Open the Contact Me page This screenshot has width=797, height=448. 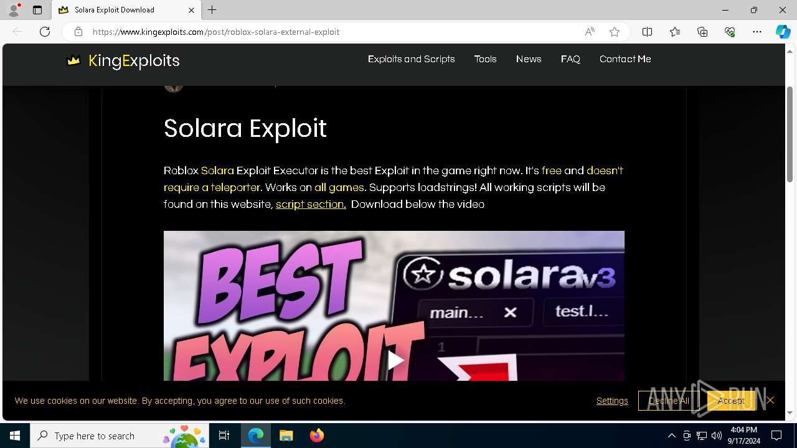tap(625, 59)
